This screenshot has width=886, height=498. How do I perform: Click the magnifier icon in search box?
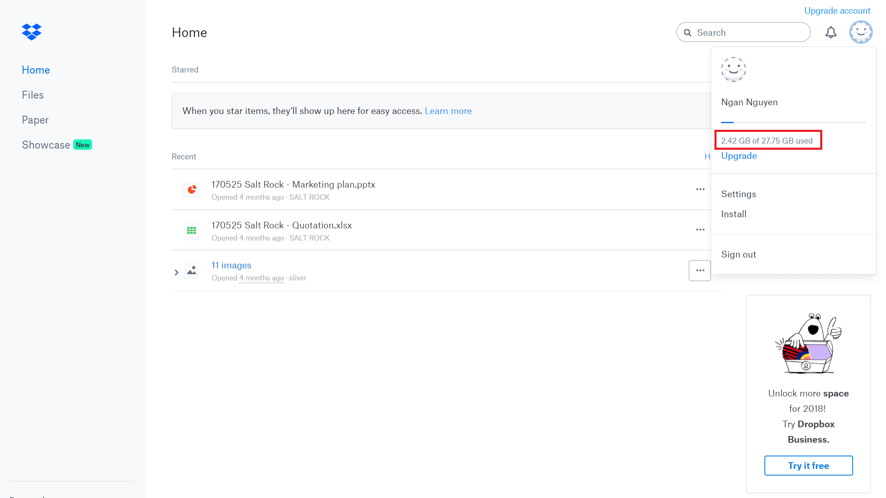[688, 32]
